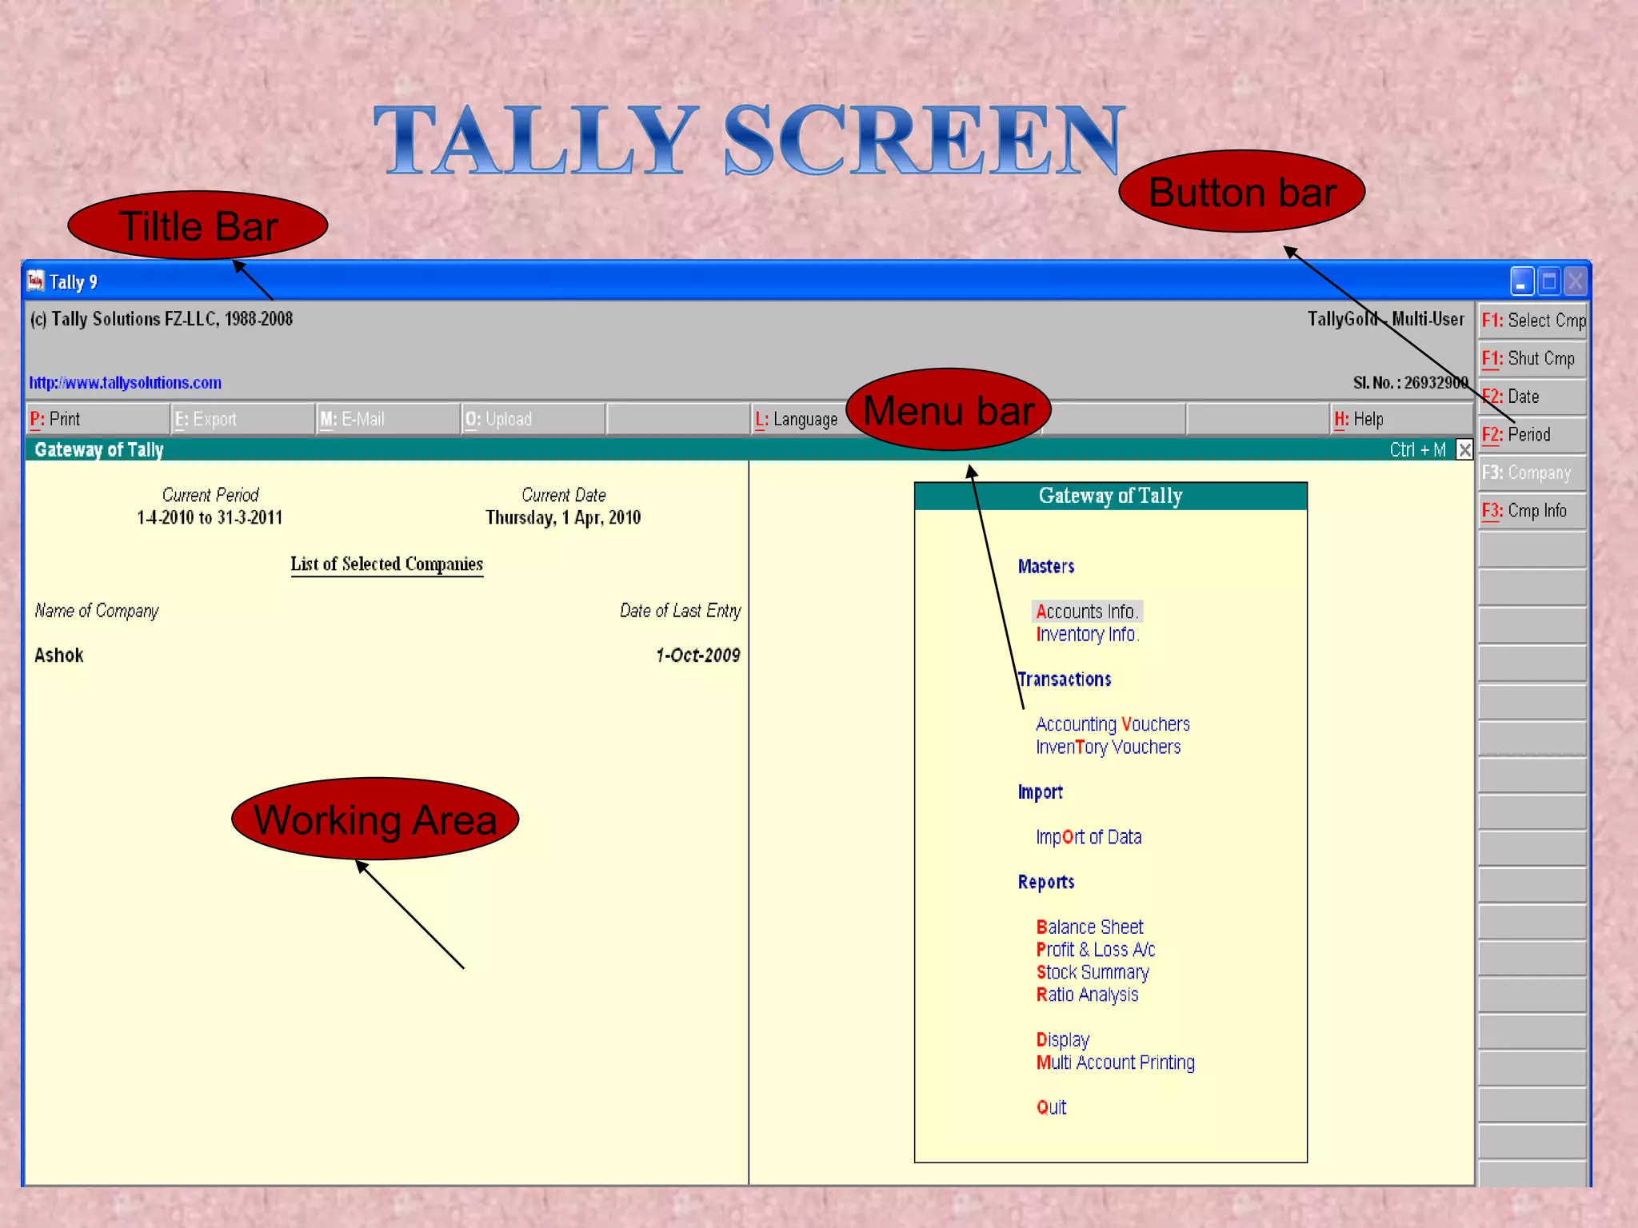
Task: Click the date Thursday, 1 Apr, 2010
Action: coord(563,518)
